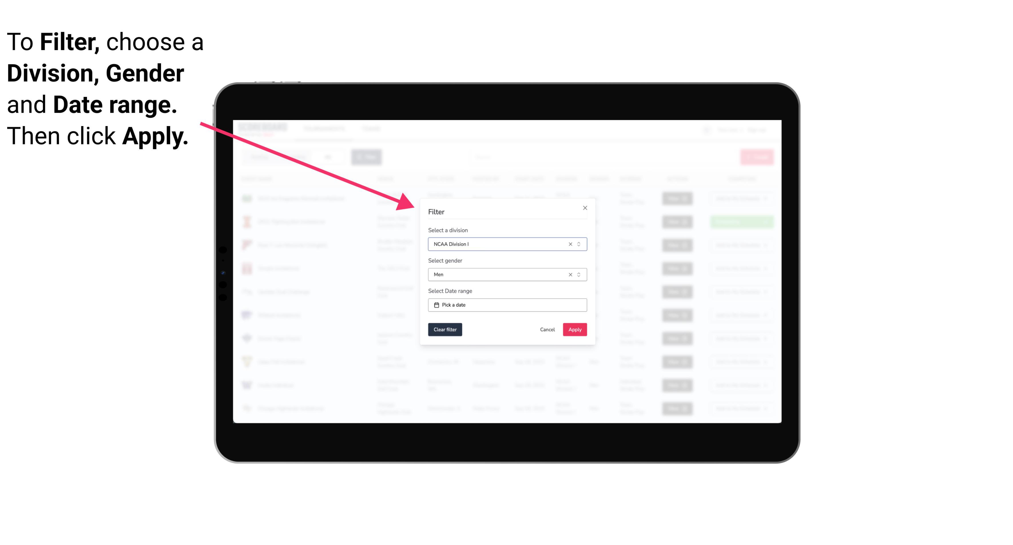This screenshot has height=545, width=1013.
Task: Click the clear/remove icon next to NCAA Division I
Action: click(569, 244)
